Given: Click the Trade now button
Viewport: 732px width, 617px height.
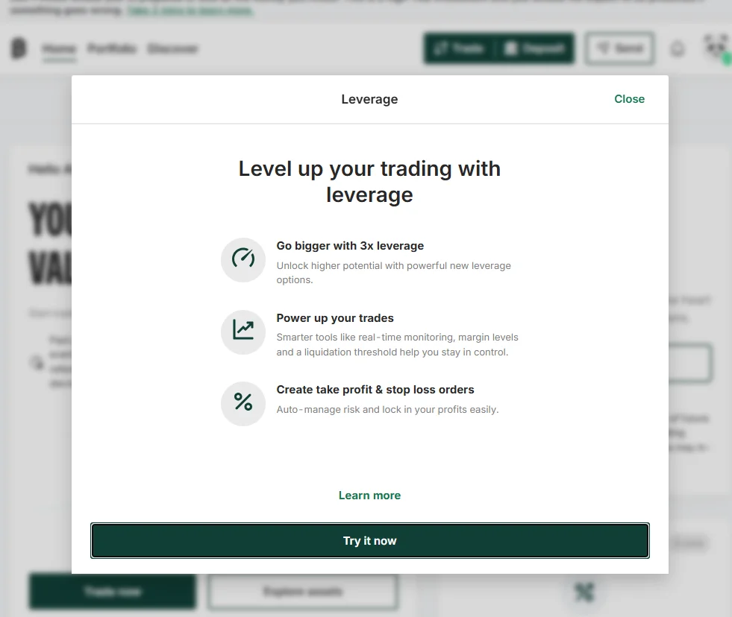Looking at the screenshot, I should 112,591.
